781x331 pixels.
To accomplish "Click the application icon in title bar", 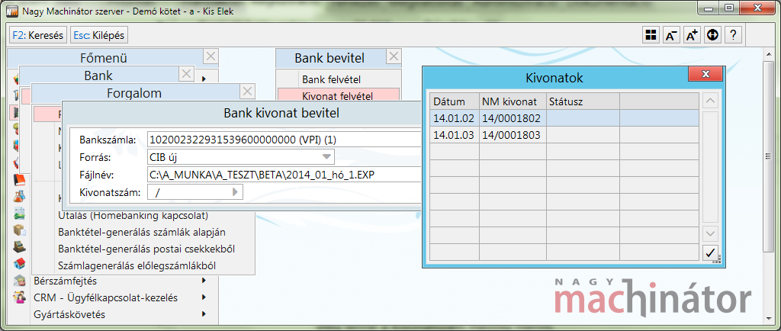I will coord(14,11).
